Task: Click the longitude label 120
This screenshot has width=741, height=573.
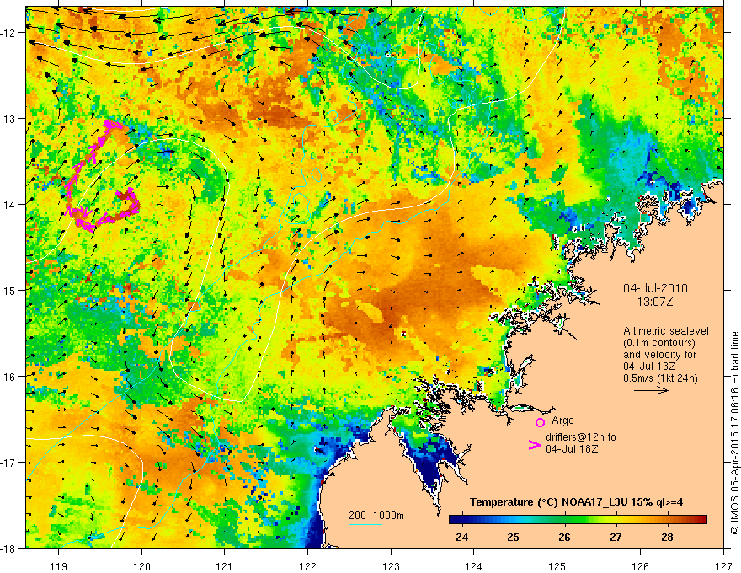Action: tap(141, 566)
